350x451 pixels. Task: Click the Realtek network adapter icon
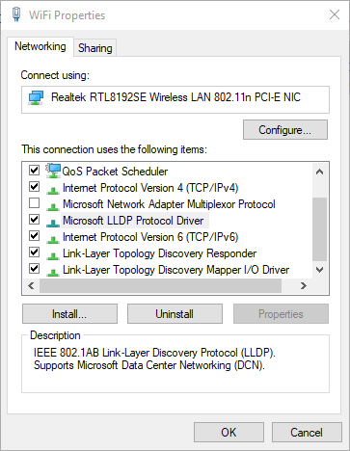[36, 97]
